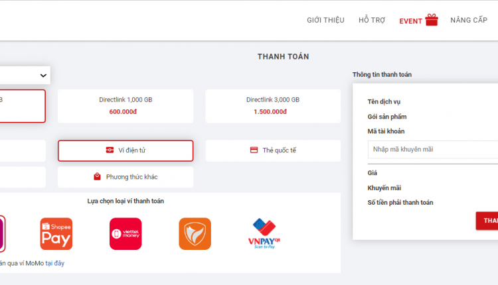Pick the orange shield wallet icon

pos(195,234)
